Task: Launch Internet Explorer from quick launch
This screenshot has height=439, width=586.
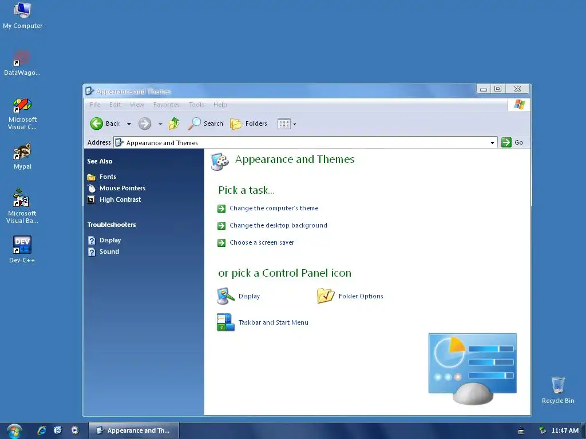Action: pyautogui.click(x=41, y=430)
